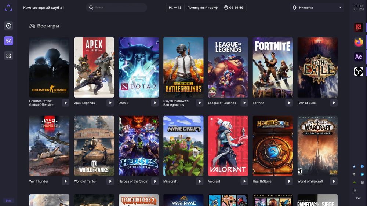The image size is (367, 206).
Task: Play Counter-Strike: Global Offensive
Action: pos(66,103)
